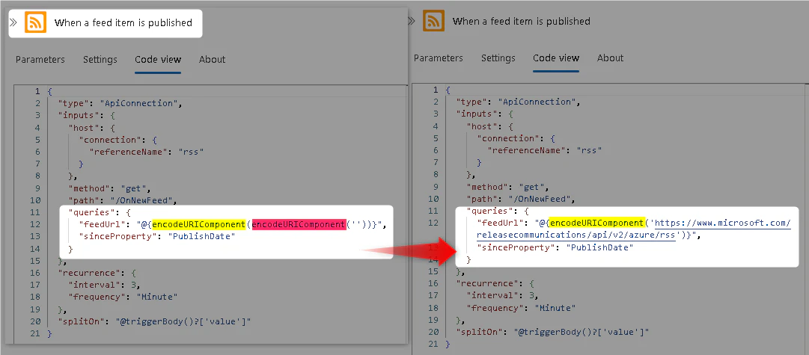
Task: Click line number 21 in the left code
Action: (x=36, y=333)
